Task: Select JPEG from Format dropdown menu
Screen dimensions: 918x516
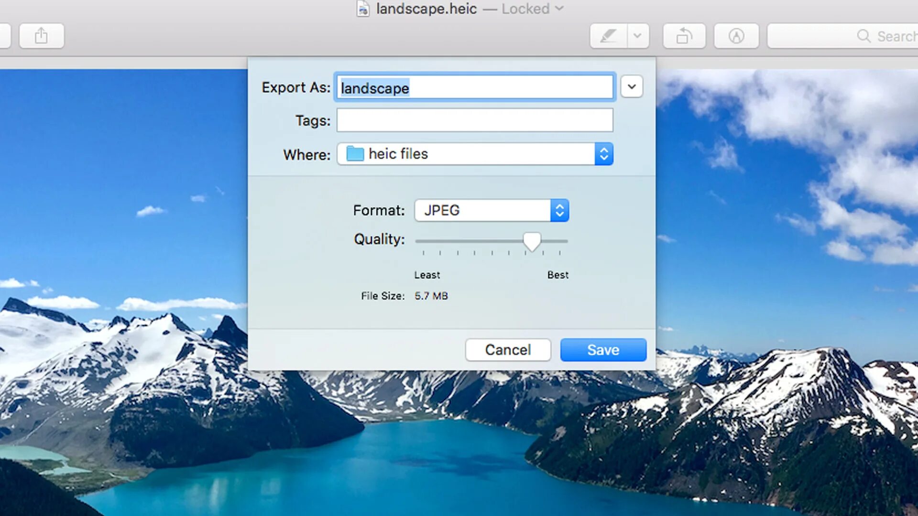Action: click(x=491, y=210)
